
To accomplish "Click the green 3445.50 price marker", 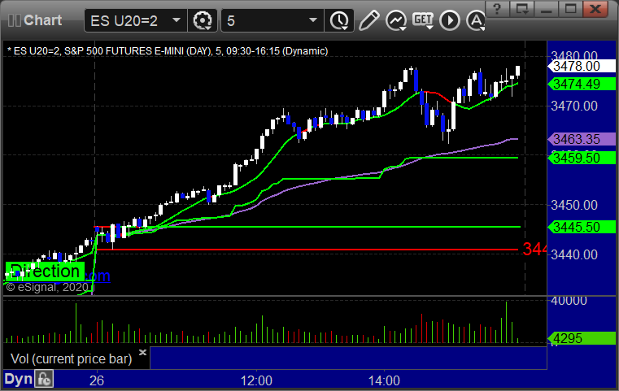I will point(582,227).
